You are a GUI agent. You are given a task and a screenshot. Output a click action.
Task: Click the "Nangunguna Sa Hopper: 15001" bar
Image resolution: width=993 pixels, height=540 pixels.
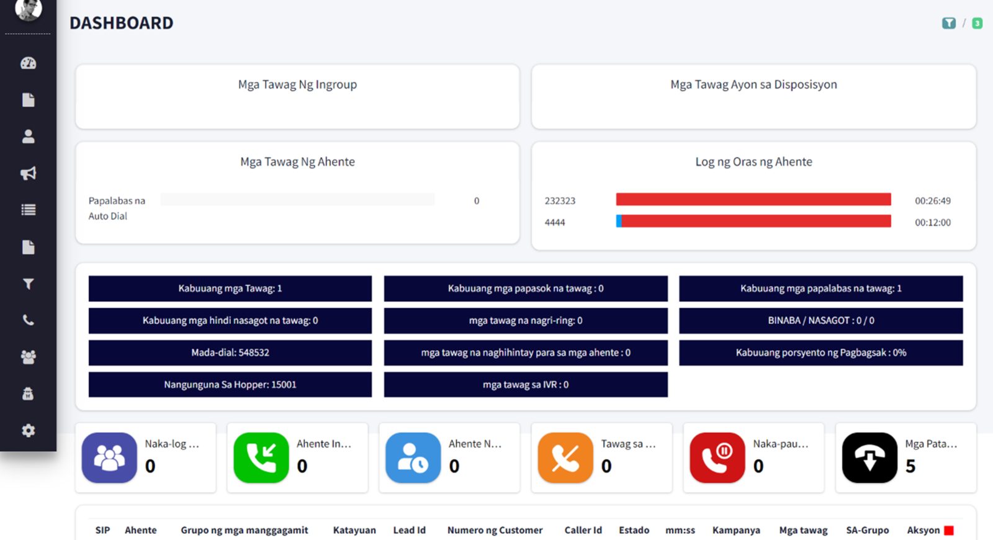tap(230, 385)
